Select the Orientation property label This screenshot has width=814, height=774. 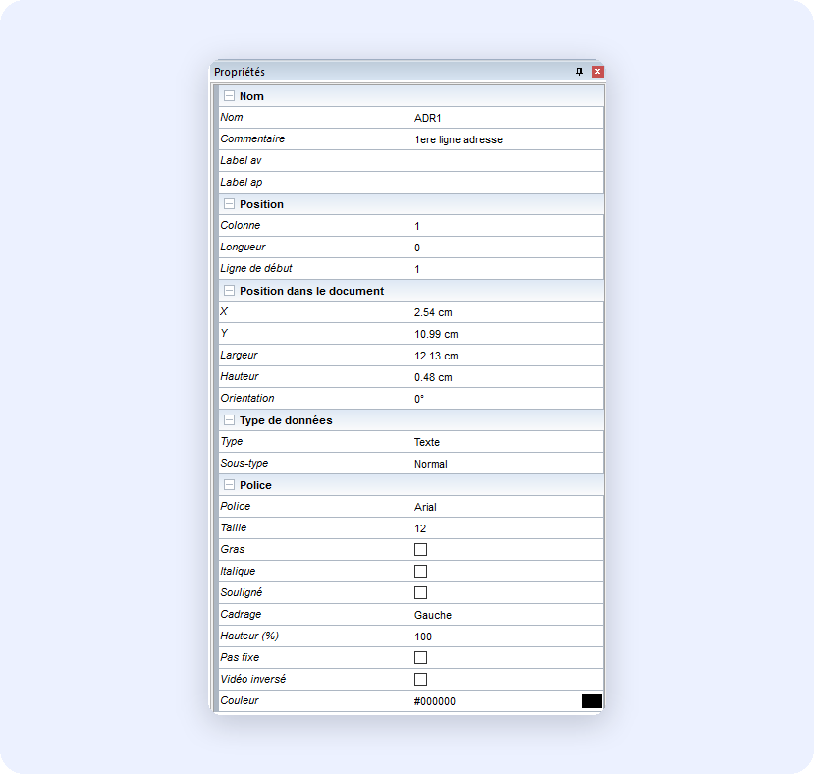coord(247,398)
